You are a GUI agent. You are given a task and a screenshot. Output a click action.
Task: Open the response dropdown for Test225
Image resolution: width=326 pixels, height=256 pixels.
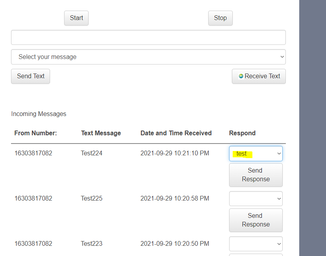pos(256,199)
